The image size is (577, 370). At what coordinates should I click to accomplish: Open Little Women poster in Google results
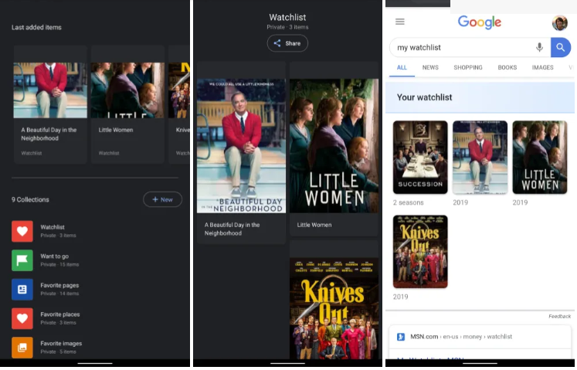click(539, 158)
